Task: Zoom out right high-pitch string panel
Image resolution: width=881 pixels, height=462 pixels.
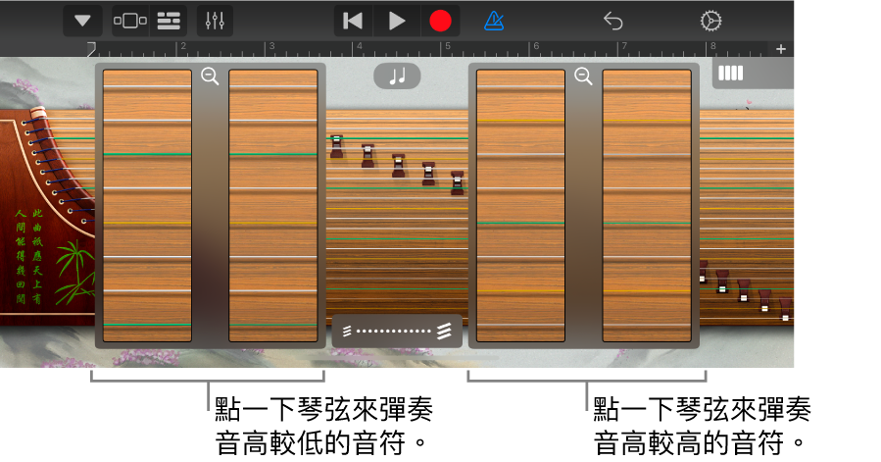Action: pyautogui.click(x=583, y=76)
